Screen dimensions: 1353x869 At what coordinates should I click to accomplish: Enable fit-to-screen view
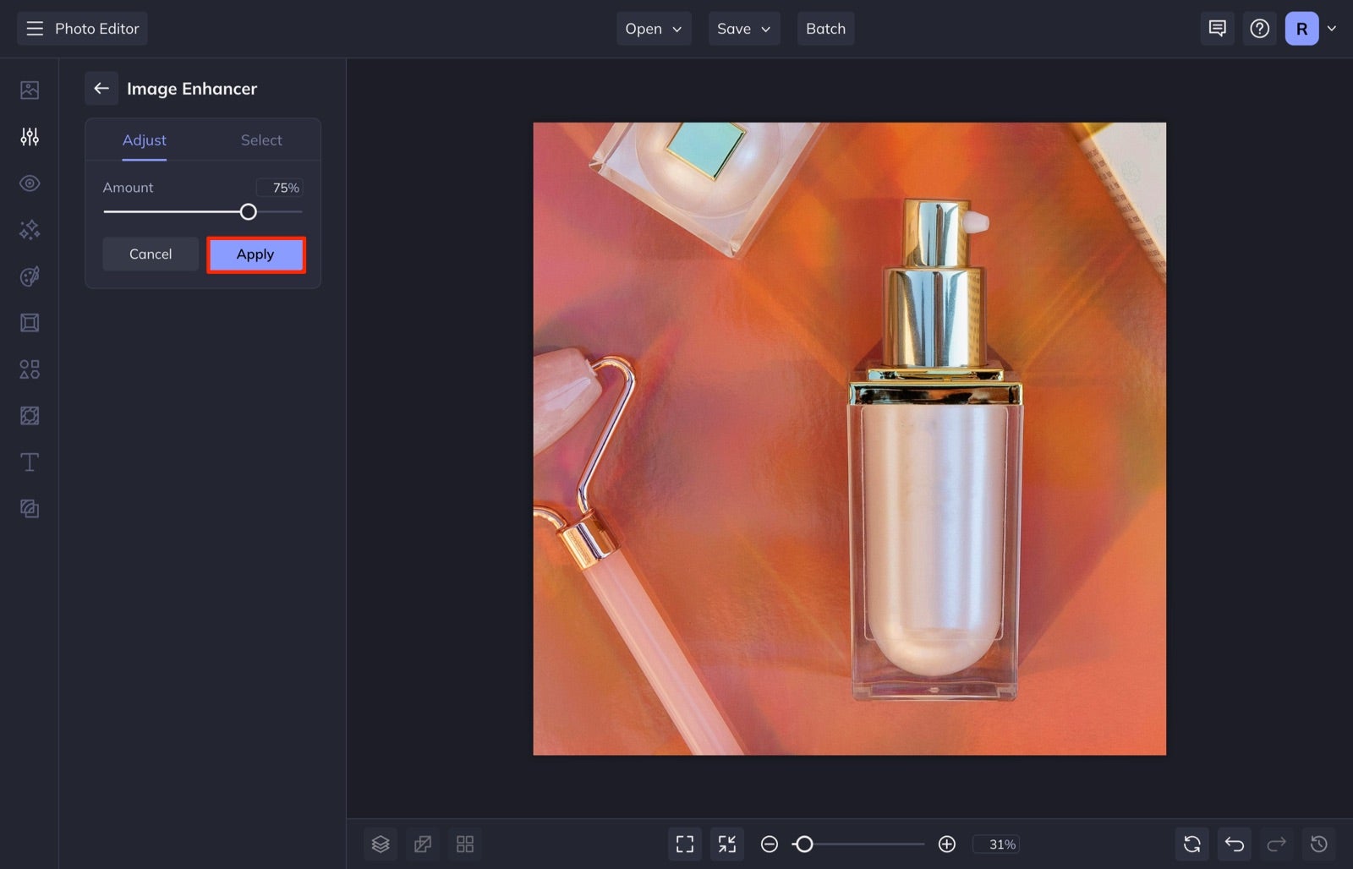[x=726, y=844]
